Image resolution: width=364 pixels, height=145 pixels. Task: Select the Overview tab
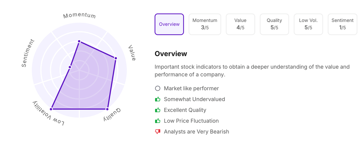point(169,24)
